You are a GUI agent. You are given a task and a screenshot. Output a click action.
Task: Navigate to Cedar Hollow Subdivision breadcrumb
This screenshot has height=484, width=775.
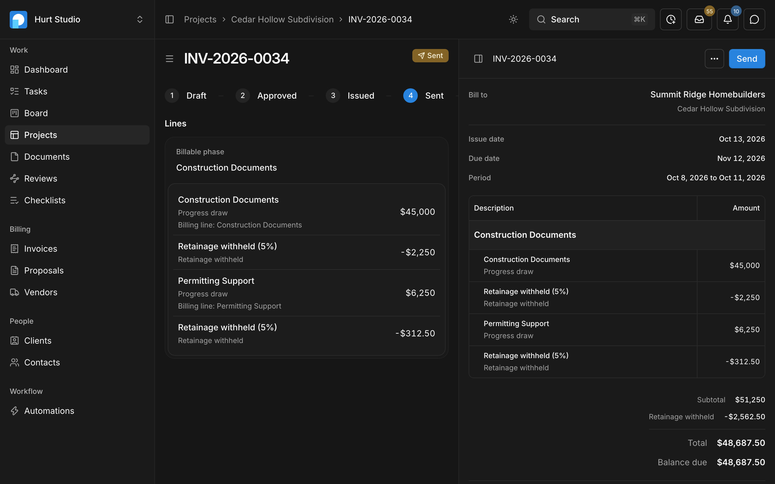click(x=282, y=19)
